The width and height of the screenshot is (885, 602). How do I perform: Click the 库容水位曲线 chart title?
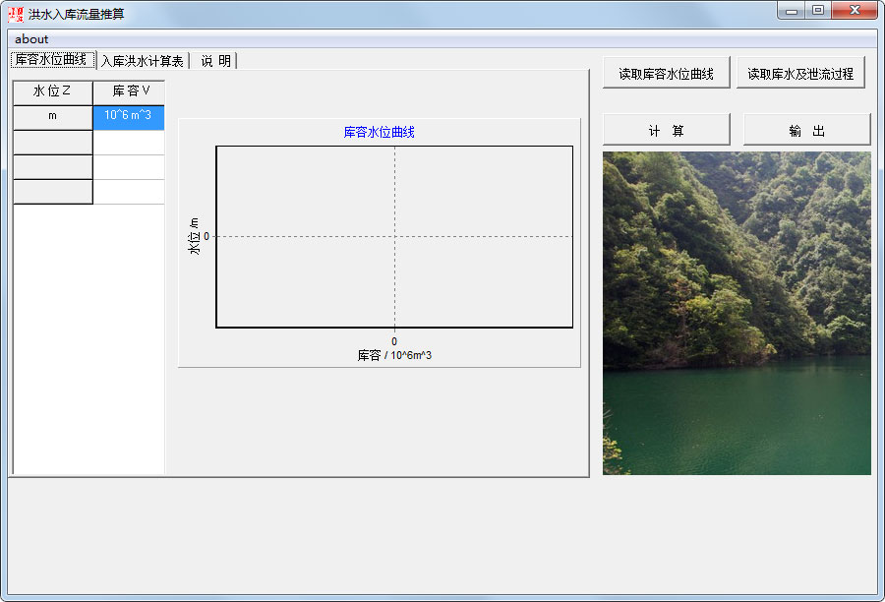click(379, 132)
